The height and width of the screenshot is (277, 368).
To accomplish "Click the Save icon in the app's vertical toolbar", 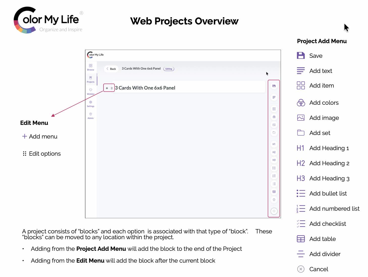I will click(274, 86).
